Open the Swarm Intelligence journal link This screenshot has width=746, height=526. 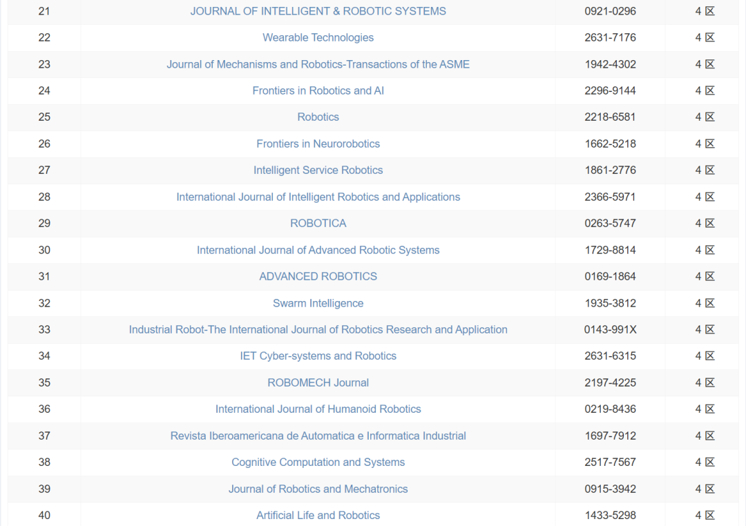318,303
